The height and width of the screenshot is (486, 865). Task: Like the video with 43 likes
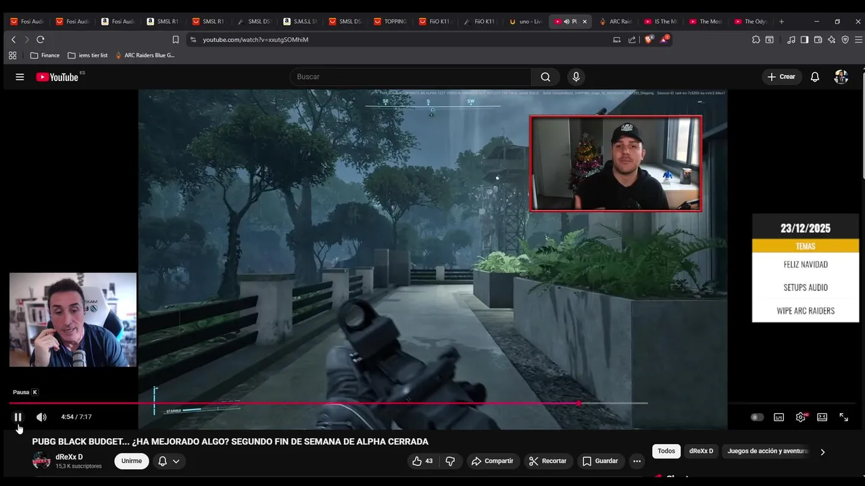click(x=422, y=461)
